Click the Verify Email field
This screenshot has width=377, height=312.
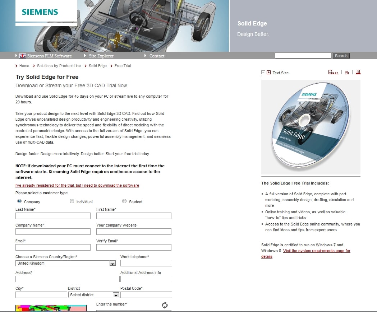pyautogui.click(x=134, y=247)
